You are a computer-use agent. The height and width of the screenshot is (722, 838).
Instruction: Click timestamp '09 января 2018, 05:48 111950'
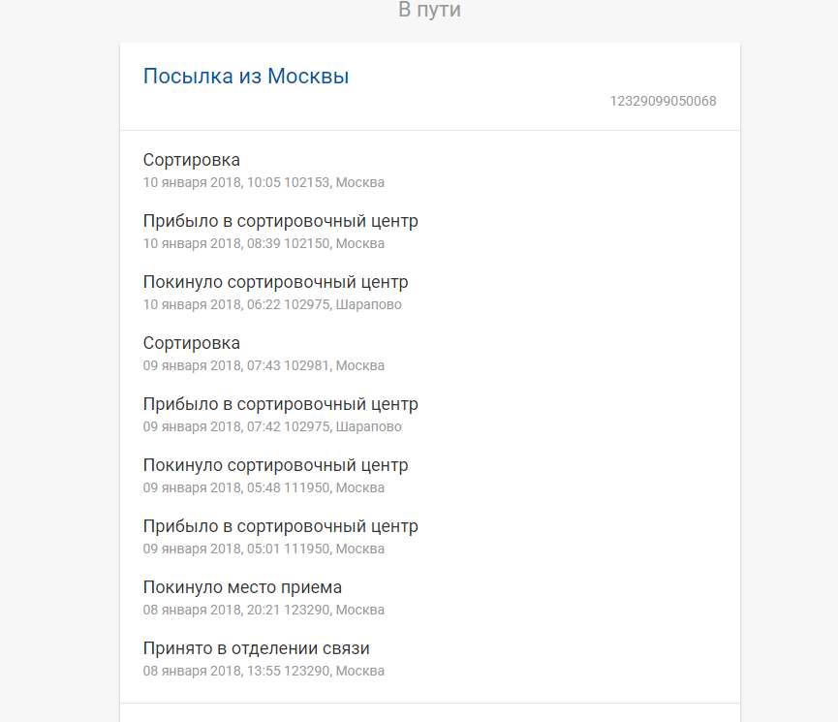pyautogui.click(x=264, y=487)
